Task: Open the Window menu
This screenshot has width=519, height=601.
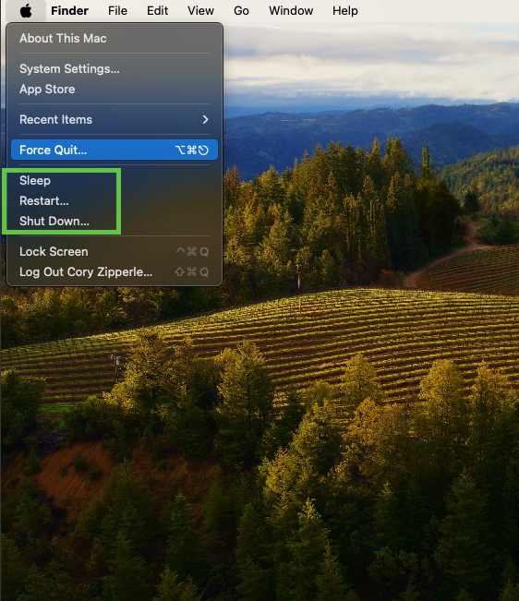Action: point(291,11)
